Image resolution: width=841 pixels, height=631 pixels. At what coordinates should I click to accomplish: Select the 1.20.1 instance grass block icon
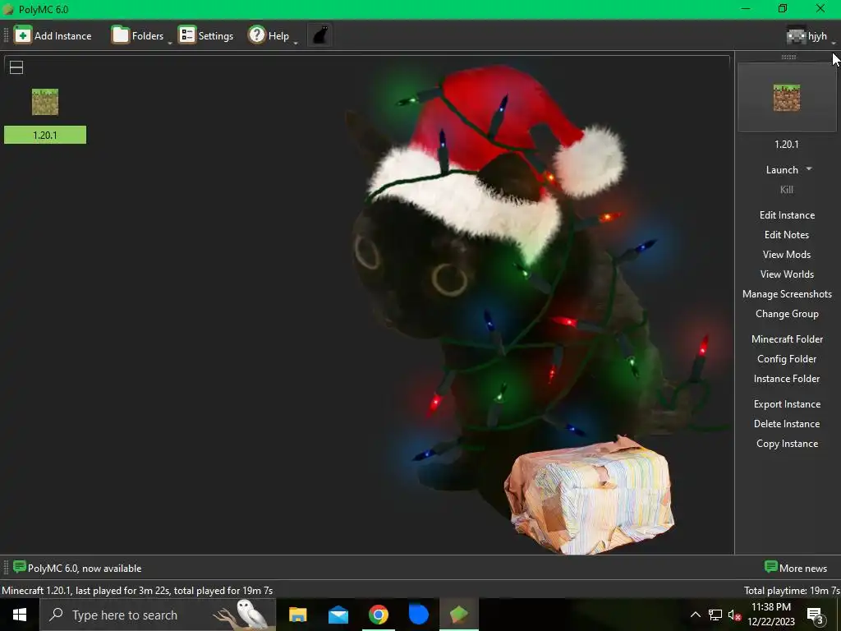(45, 102)
